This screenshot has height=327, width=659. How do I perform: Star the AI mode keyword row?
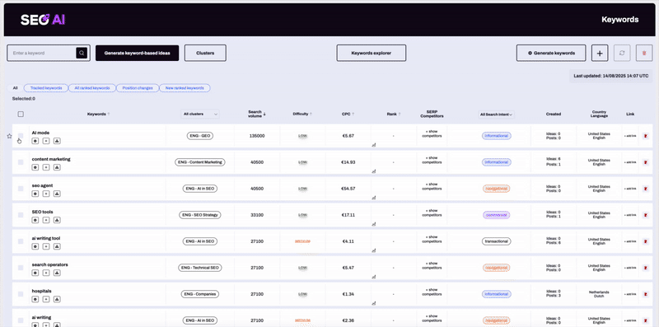(x=9, y=136)
